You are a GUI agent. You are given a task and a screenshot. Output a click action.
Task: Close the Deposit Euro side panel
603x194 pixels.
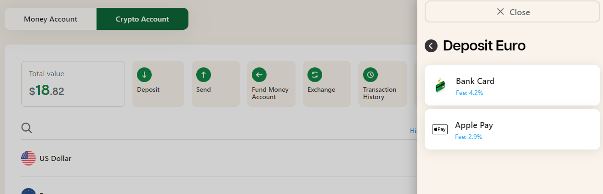click(512, 12)
